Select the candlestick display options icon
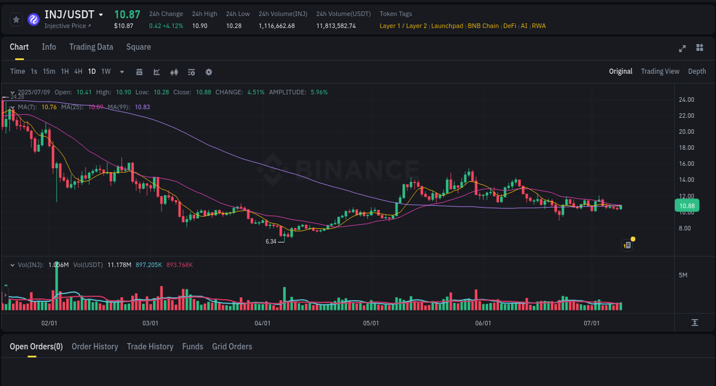This screenshot has height=386, width=716. (x=174, y=71)
